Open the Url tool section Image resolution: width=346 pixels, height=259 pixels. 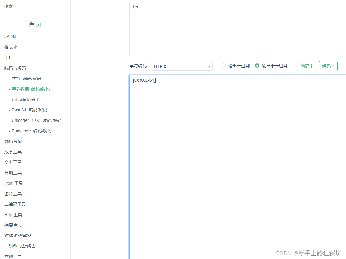[7, 58]
